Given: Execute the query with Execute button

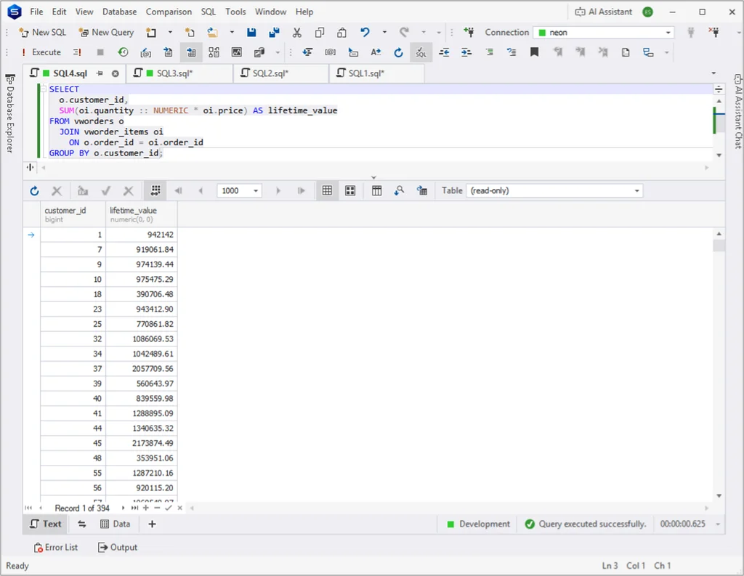Looking at the screenshot, I should (41, 52).
